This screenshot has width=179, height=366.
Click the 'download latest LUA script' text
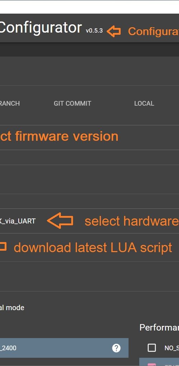click(93, 247)
